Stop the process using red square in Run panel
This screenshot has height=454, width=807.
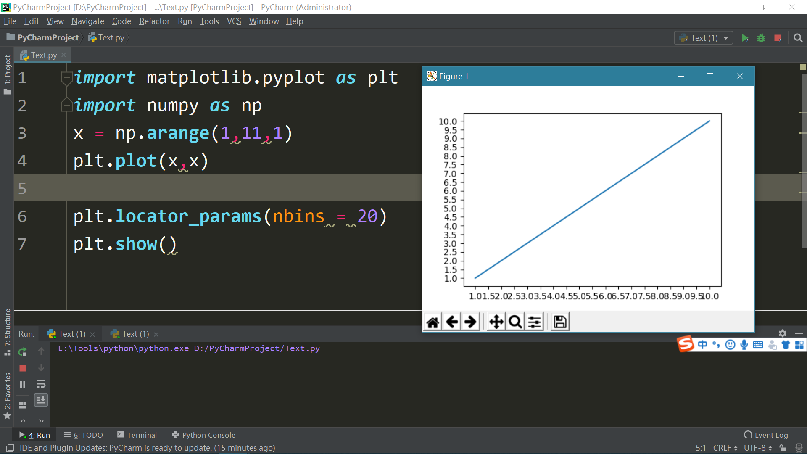point(23,368)
